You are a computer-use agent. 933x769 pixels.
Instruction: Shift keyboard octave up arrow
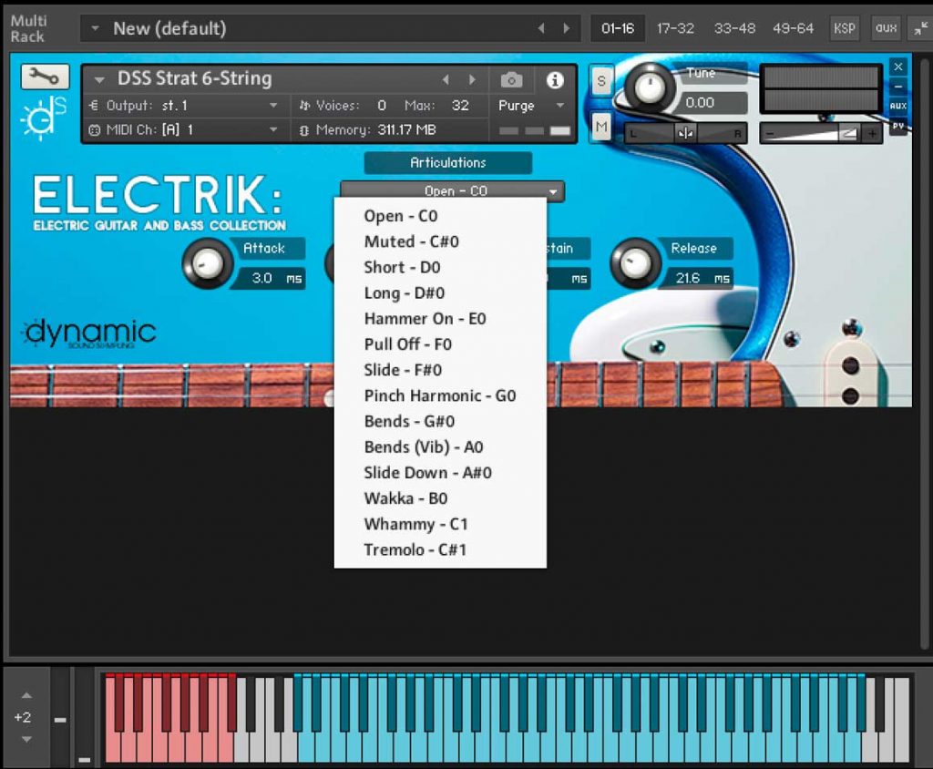click(x=26, y=695)
